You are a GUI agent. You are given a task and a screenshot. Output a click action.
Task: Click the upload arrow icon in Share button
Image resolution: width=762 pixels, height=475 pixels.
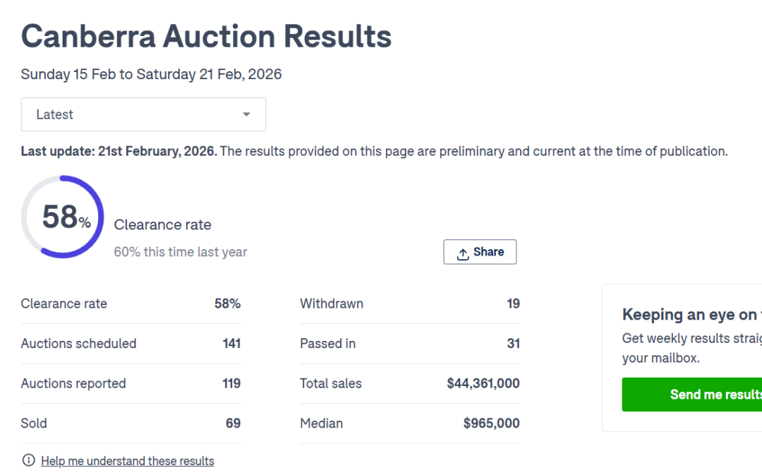pyautogui.click(x=463, y=253)
